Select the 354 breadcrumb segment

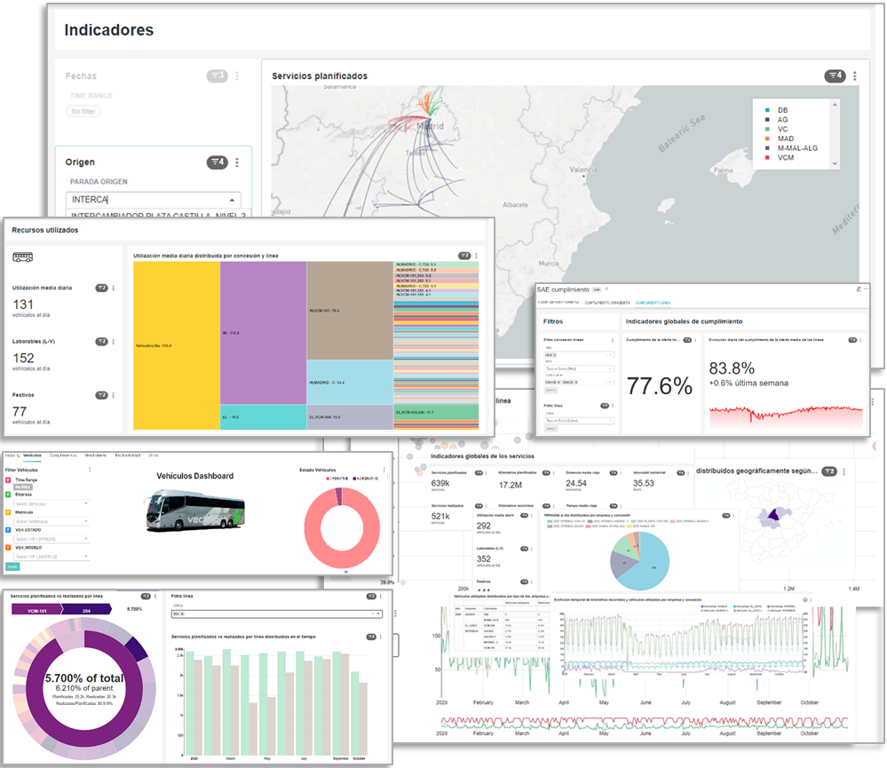point(86,611)
